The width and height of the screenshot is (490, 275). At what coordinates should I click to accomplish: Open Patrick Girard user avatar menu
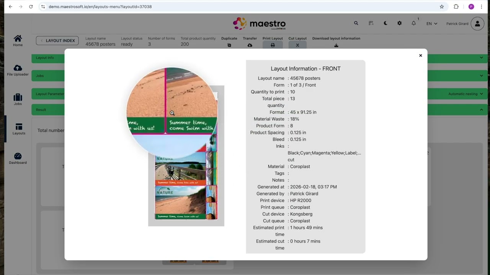(477, 24)
